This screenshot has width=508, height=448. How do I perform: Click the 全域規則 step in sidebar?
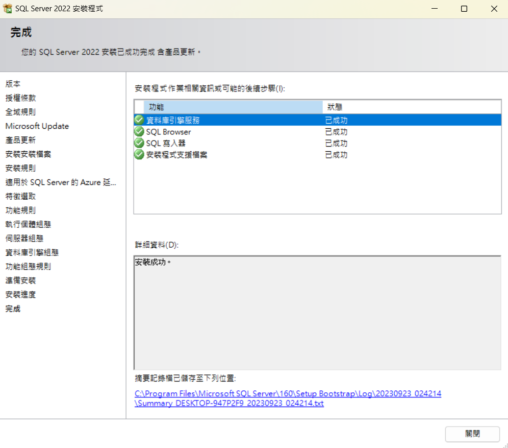(21, 112)
